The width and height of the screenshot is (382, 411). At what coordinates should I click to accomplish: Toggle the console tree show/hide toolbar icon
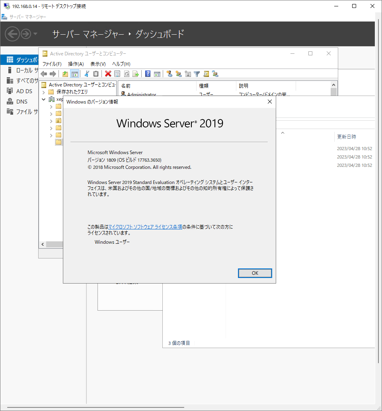[x=75, y=74]
